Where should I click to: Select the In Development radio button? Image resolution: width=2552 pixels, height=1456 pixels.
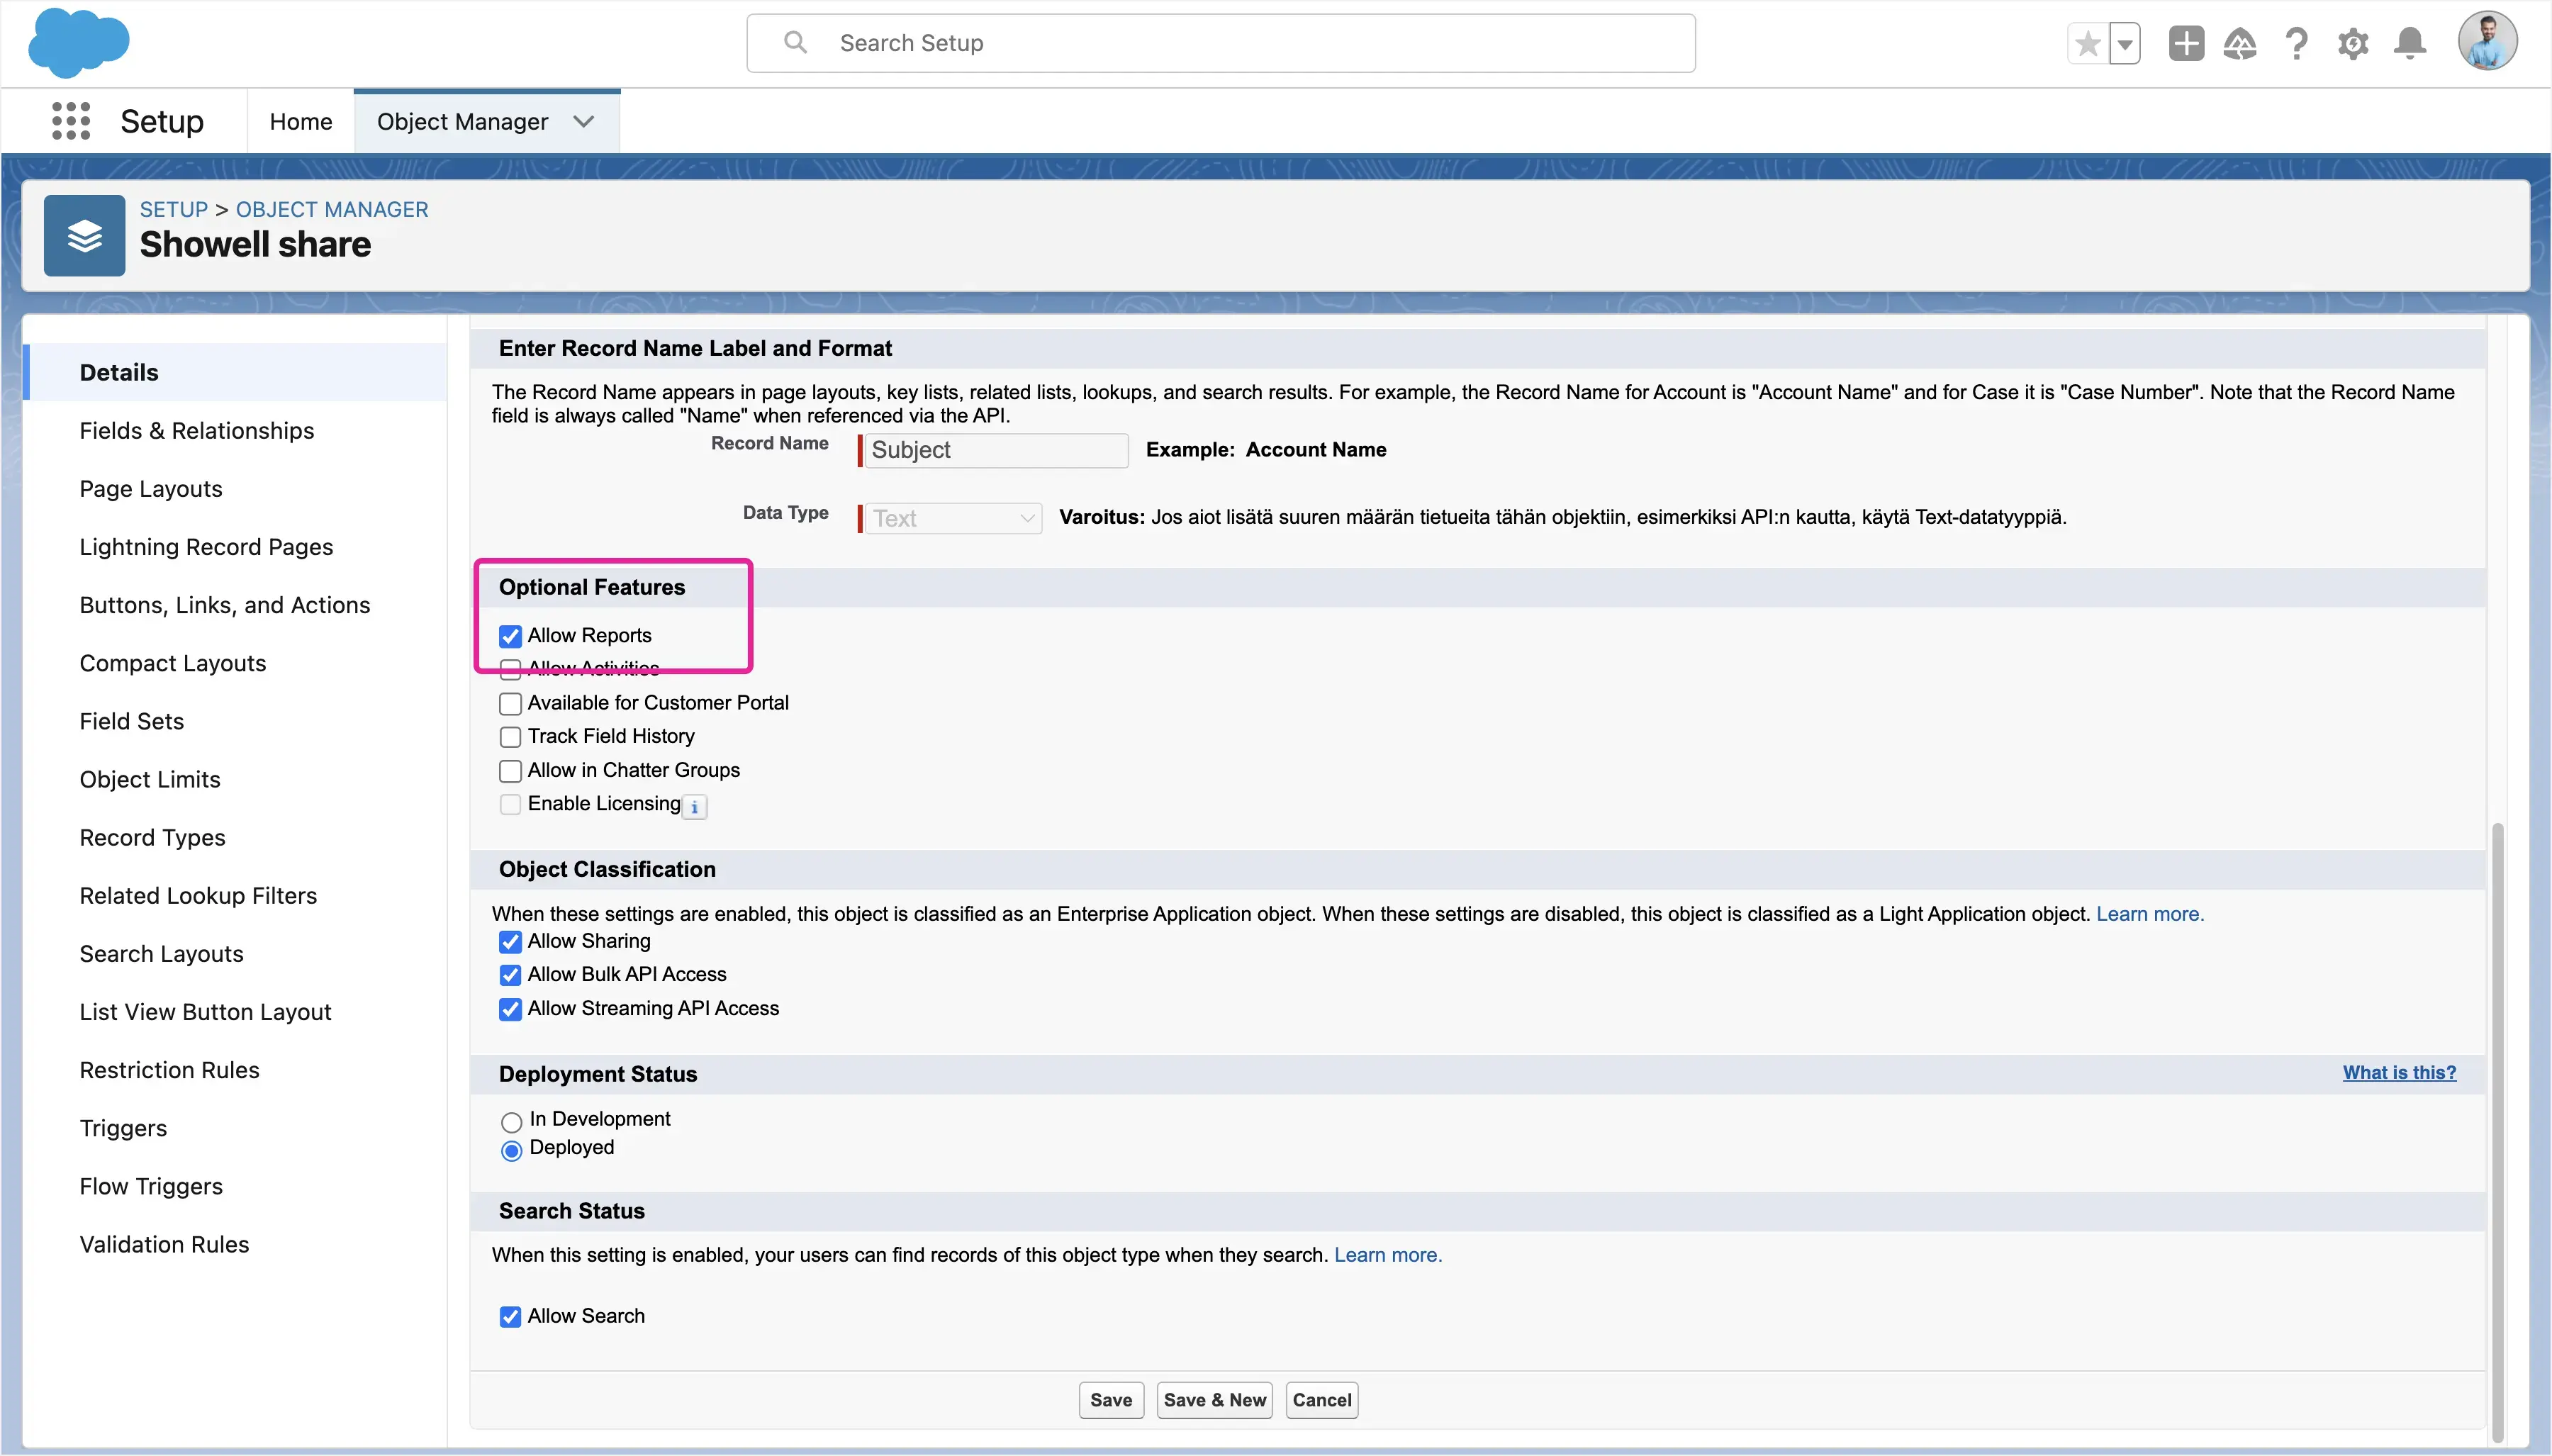click(x=511, y=1122)
